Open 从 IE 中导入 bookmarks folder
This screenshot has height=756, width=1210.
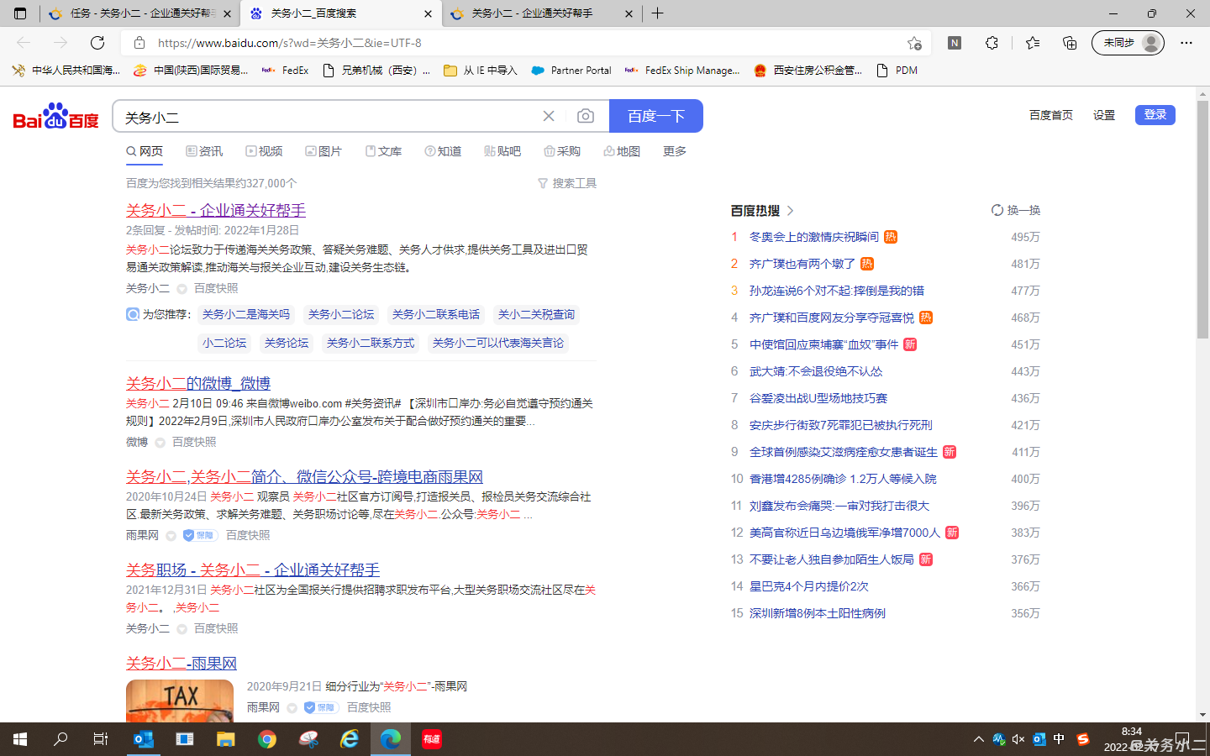481,71
